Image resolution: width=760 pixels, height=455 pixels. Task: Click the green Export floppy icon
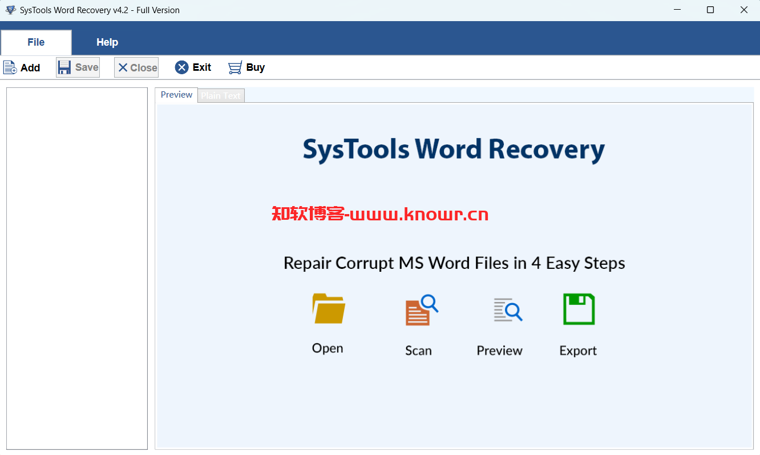[x=579, y=309]
